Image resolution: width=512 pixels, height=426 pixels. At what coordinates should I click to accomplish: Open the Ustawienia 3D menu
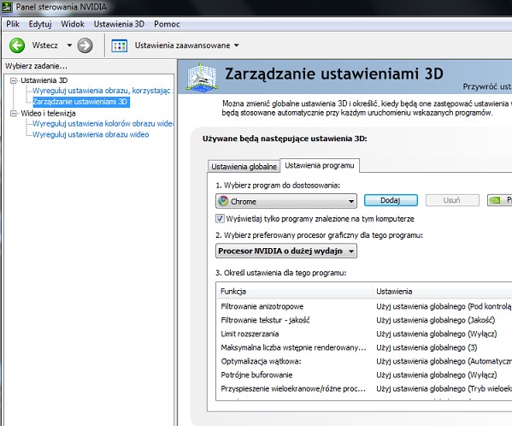(x=119, y=24)
